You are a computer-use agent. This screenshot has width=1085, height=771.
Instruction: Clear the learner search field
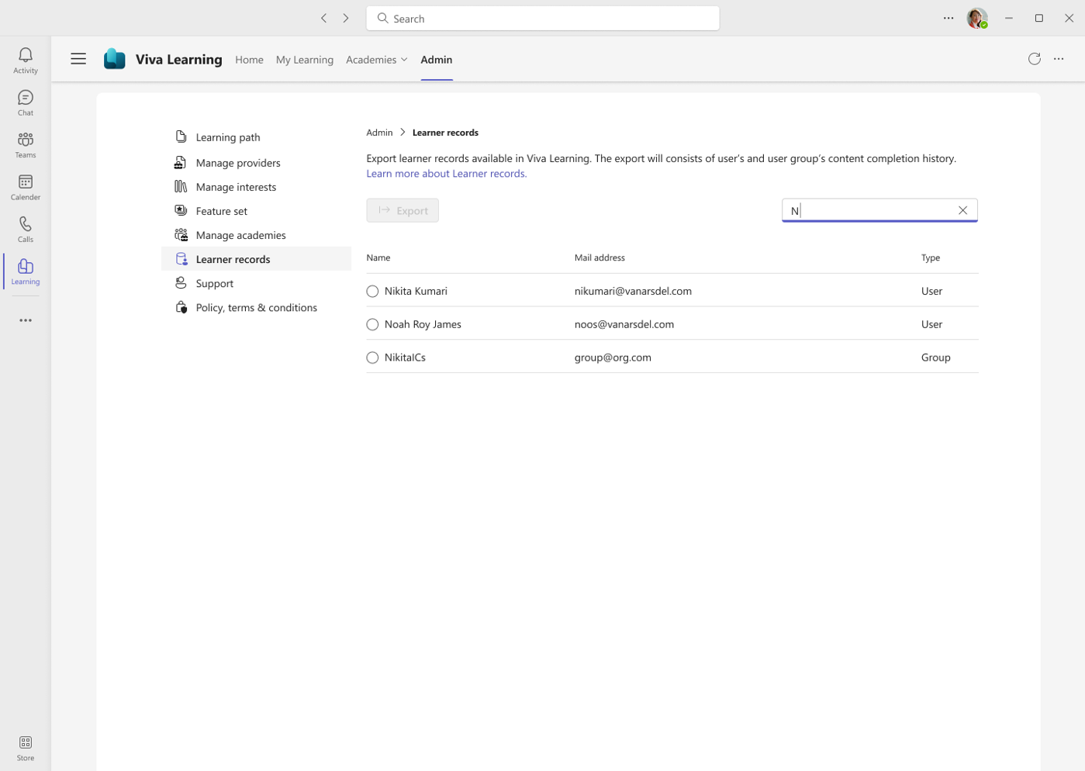pos(962,210)
